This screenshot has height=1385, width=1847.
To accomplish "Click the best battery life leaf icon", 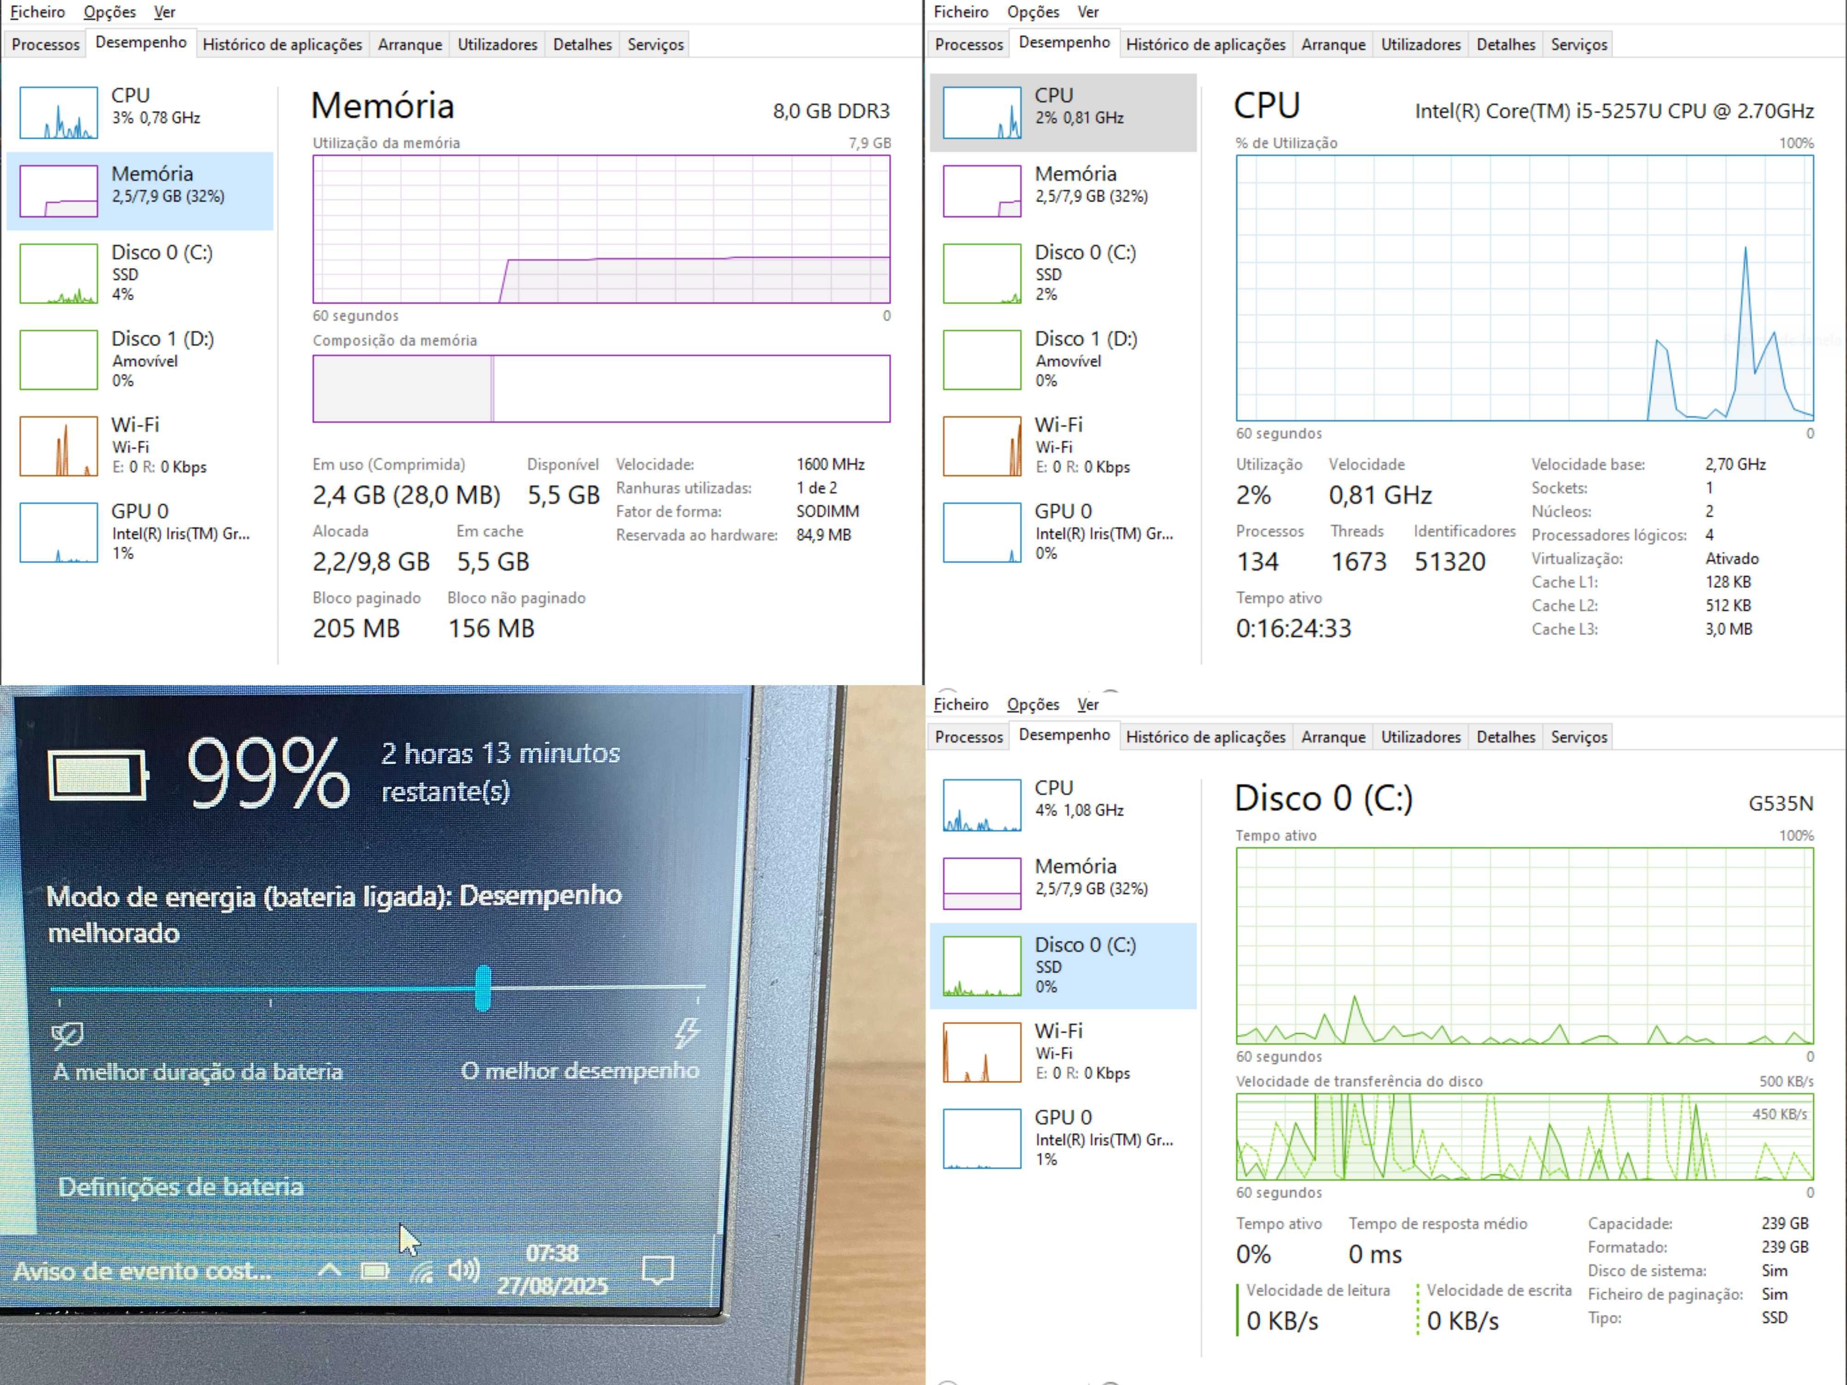I will coord(67,1036).
